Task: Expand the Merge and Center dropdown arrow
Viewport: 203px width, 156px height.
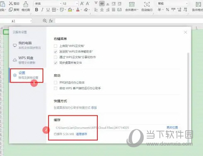Action: (x=138, y=10)
